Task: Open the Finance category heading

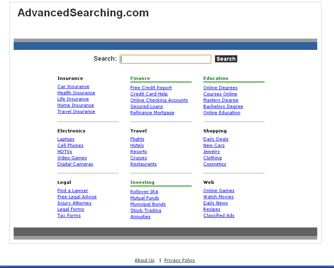Action: point(140,78)
